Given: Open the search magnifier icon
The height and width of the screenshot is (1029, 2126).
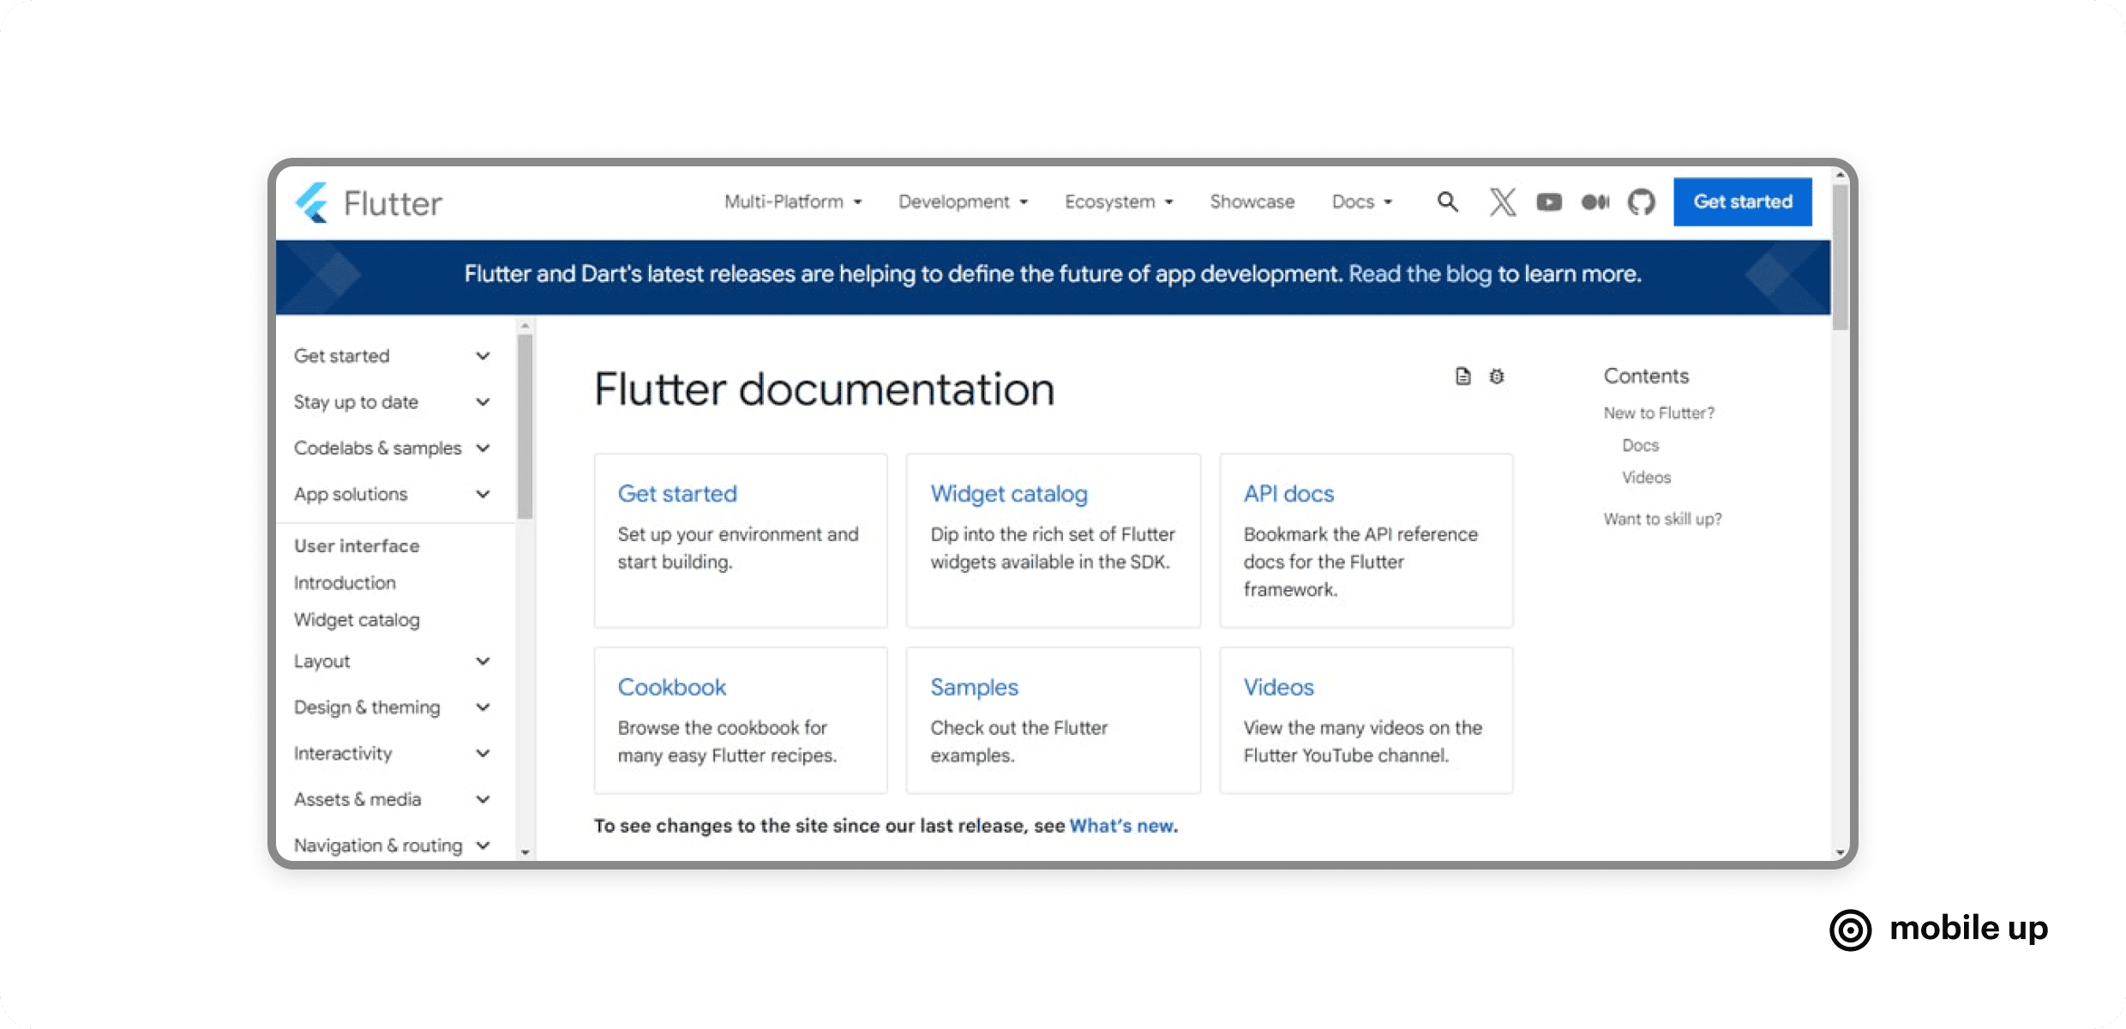Looking at the screenshot, I should (1447, 202).
